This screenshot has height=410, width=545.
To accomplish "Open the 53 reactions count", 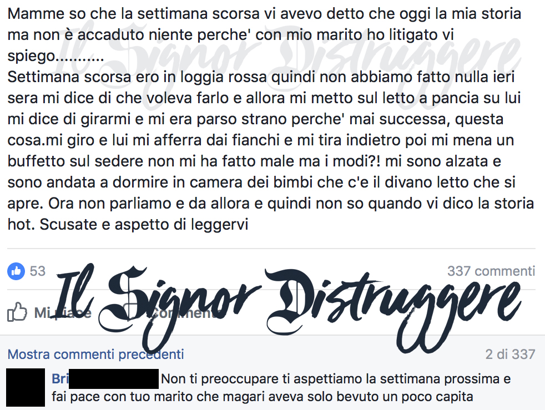I will pos(38,271).
